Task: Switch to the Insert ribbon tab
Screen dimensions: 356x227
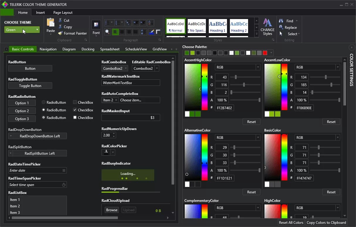Action: [x=40, y=12]
